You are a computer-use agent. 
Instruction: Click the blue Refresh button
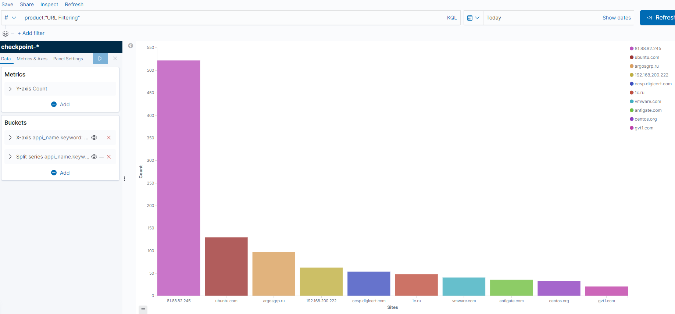658,18
